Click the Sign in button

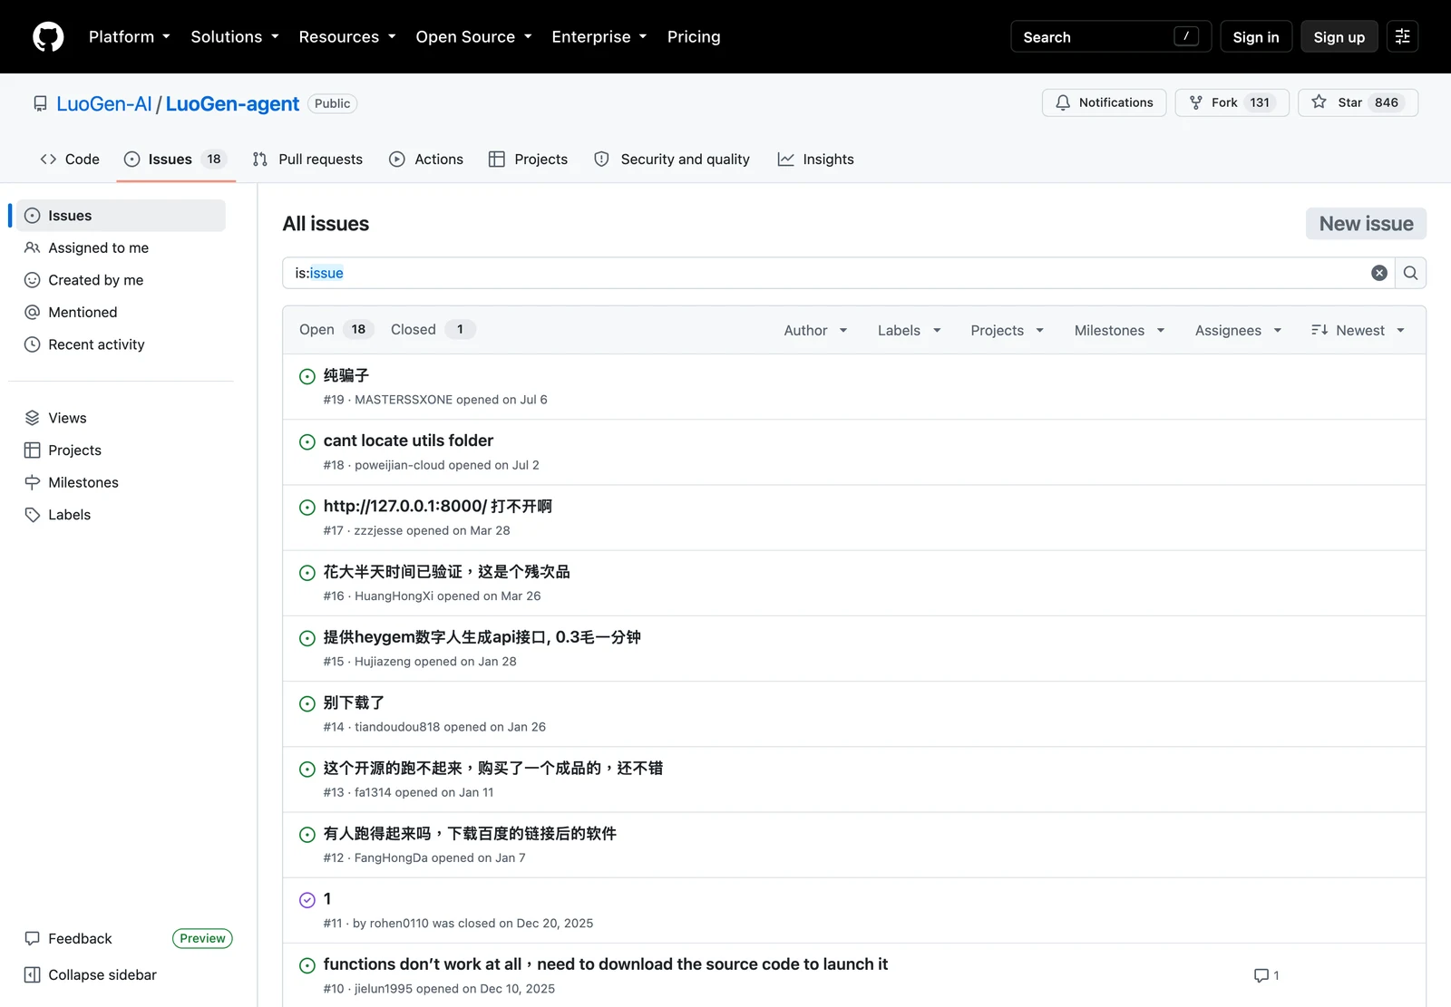[x=1255, y=37]
